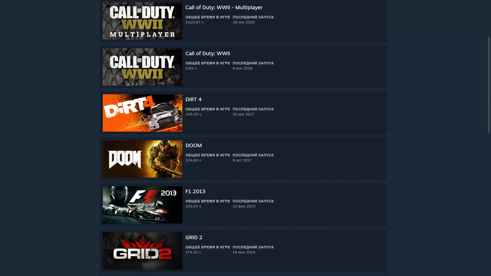
Task: Open the DiRT 4 title link
Action: (193, 99)
